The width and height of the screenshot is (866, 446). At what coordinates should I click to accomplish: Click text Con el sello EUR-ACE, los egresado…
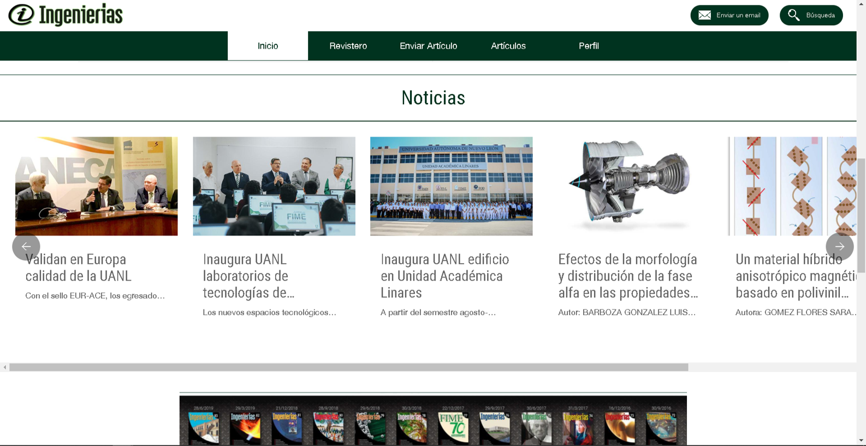pyautogui.click(x=95, y=296)
